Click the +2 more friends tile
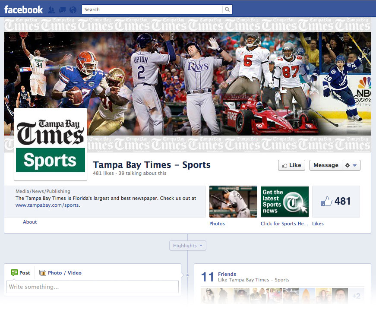Screen dimensions: 376x319 coord(356,296)
